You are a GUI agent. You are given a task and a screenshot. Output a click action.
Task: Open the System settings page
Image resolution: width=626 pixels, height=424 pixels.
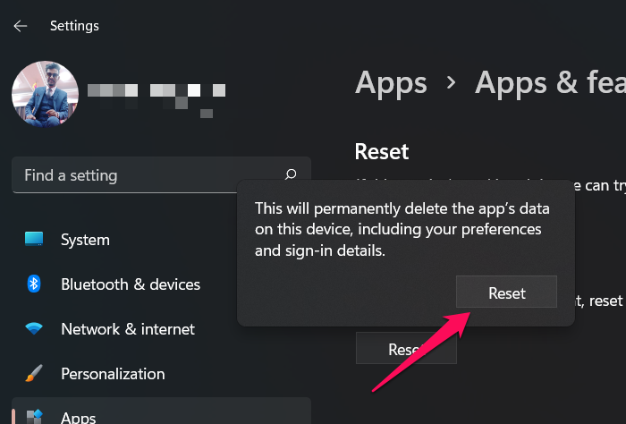85,240
